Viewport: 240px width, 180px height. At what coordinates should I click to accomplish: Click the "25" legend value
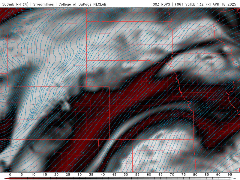pyautogui.click(x=68, y=175)
